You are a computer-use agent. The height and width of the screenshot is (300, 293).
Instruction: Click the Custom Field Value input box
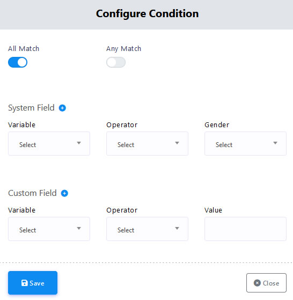[245, 229]
